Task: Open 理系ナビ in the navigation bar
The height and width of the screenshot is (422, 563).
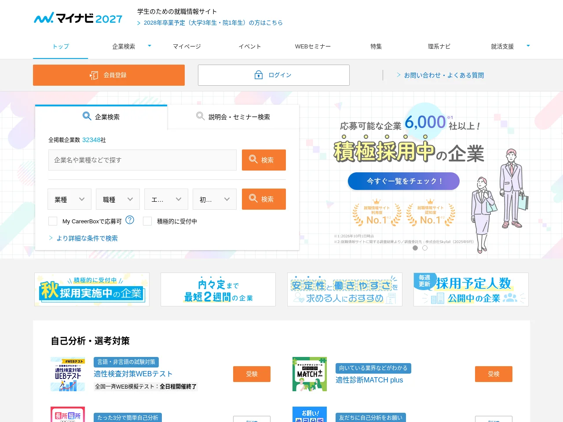Action: (439, 46)
